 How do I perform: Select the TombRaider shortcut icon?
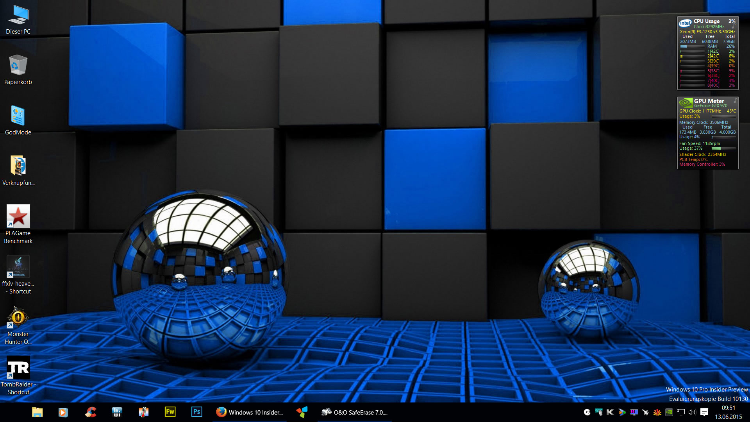(18, 368)
